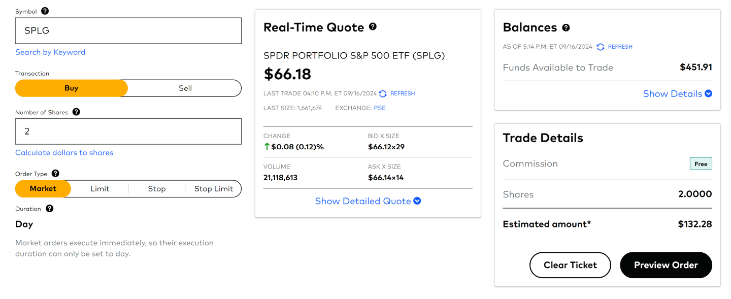Click the Duration help question mark icon

coord(49,208)
